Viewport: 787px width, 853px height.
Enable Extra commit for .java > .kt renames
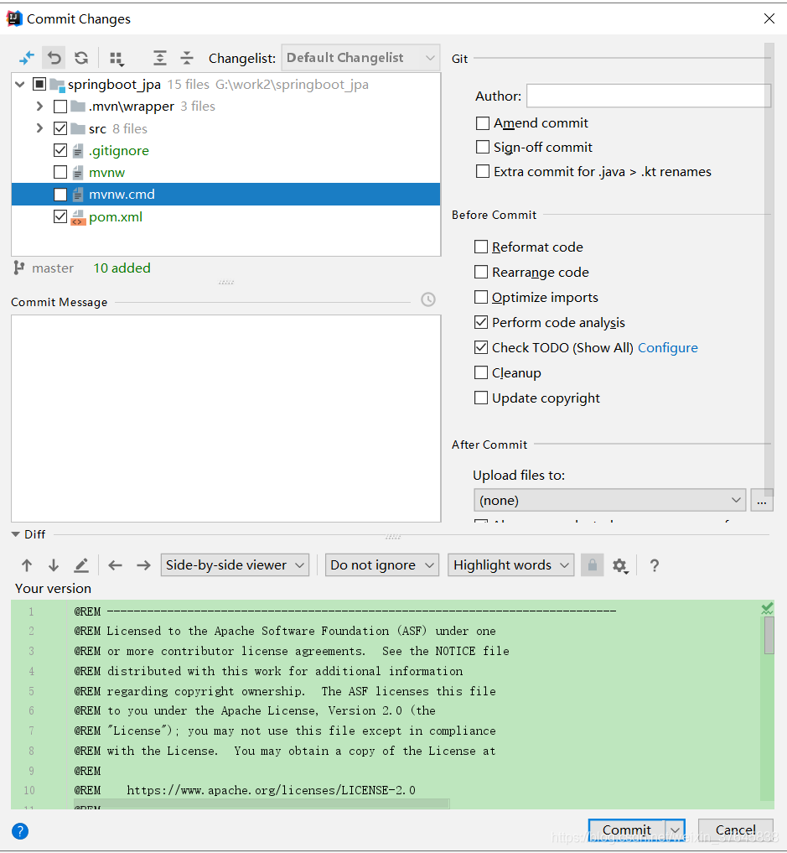[483, 171]
